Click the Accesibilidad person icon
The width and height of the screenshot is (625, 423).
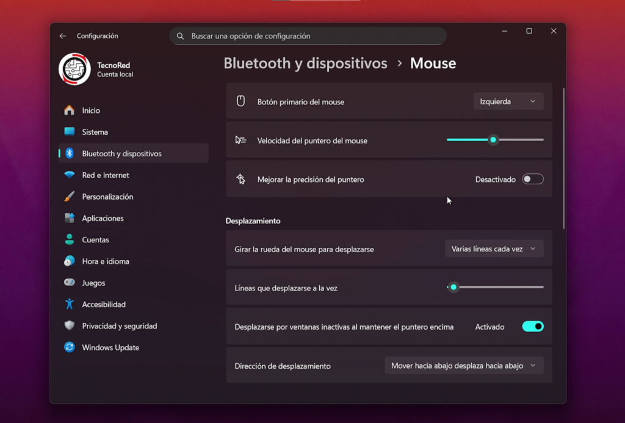pos(71,304)
